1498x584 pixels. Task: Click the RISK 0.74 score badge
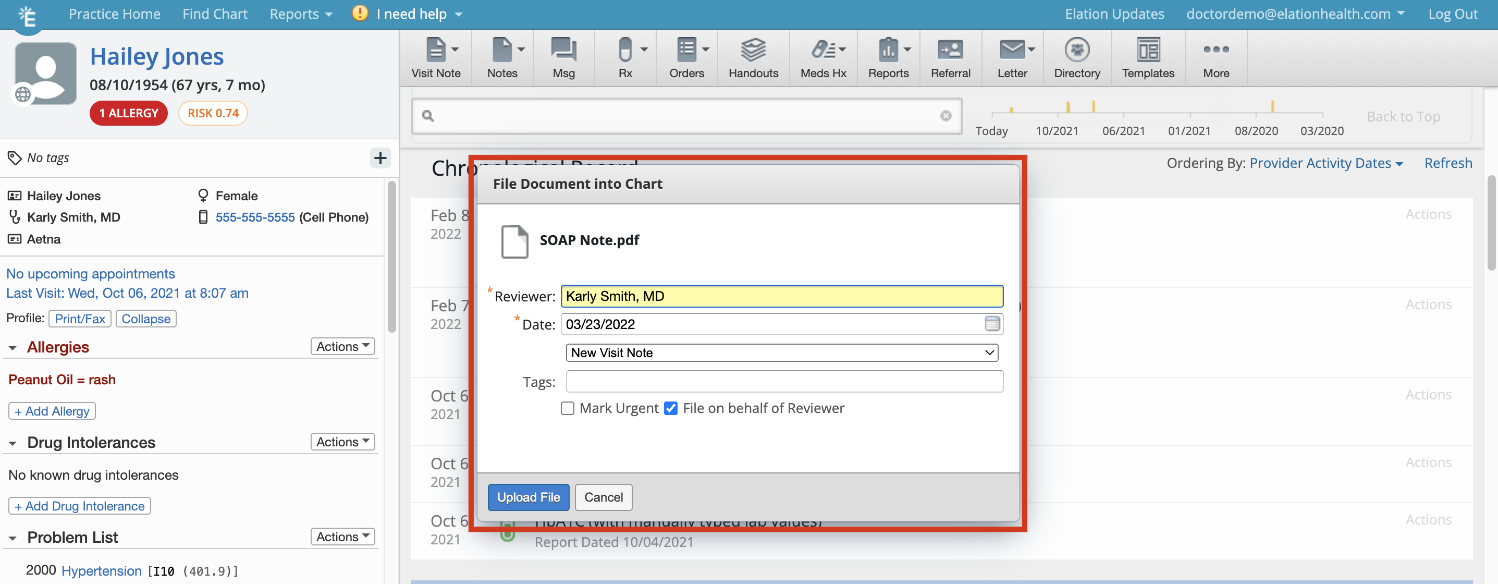click(x=213, y=113)
